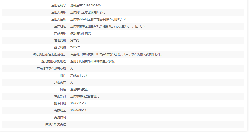249x132 pixels.
Task: Click the label 有效期至
Action: click(x=60, y=110)
